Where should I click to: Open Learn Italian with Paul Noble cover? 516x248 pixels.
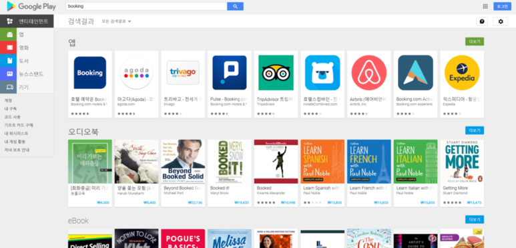[x=415, y=161]
